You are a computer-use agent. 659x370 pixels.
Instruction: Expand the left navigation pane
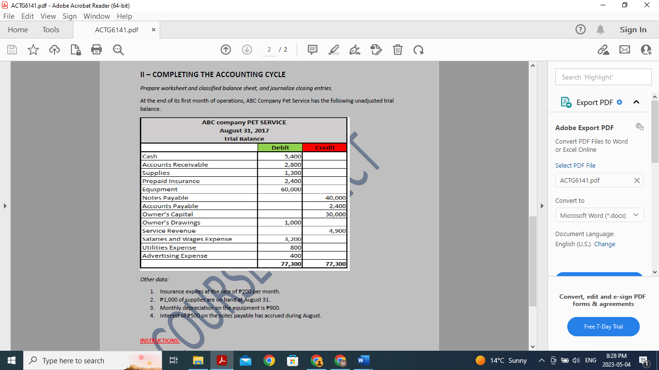[x=5, y=205]
